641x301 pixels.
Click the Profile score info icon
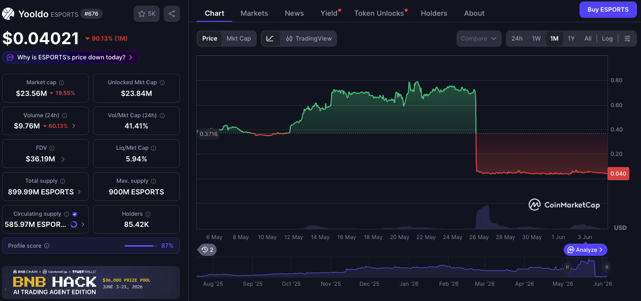[x=47, y=246]
